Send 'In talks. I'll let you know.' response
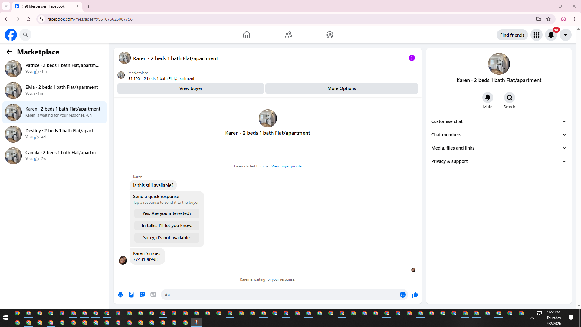The width and height of the screenshot is (581, 327). pos(167,226)
